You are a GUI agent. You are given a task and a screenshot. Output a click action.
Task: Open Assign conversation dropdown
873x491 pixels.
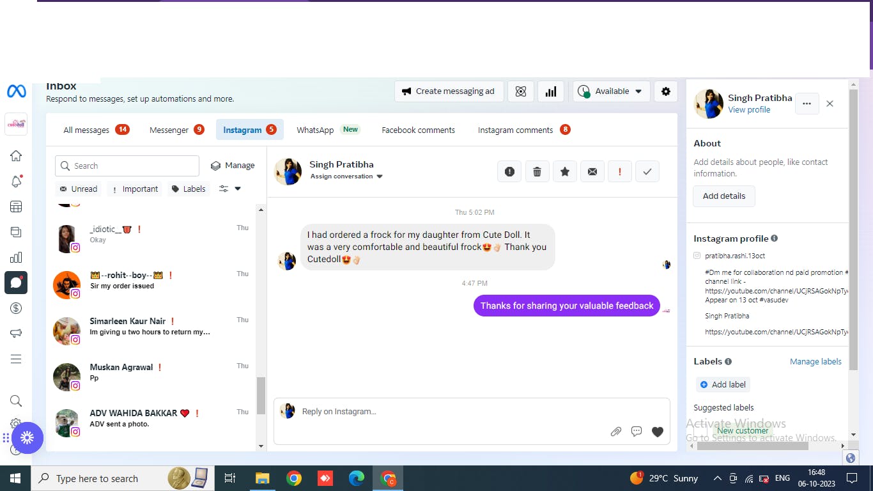346,176
